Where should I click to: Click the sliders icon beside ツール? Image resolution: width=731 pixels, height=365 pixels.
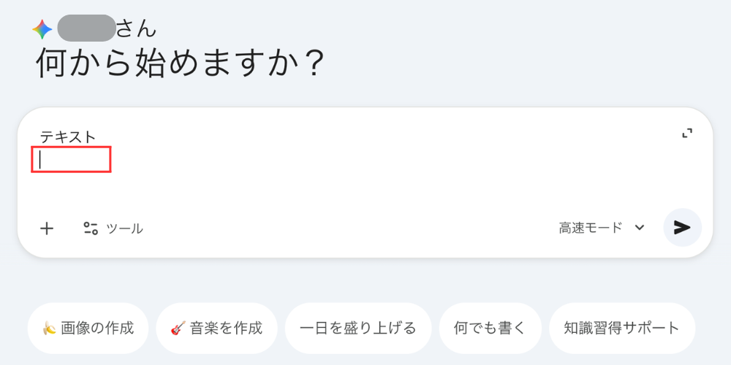(91, 228)
